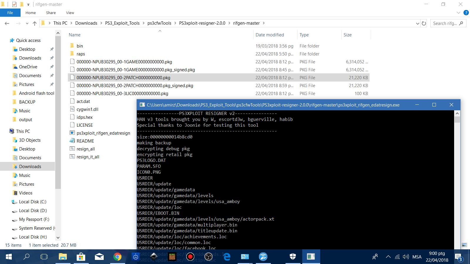Switch to the View ribbon tab
The image size is (470, 264).
[x=70, y=13]
